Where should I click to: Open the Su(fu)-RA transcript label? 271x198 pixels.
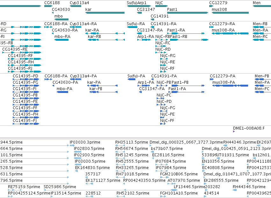pos(136,24)
